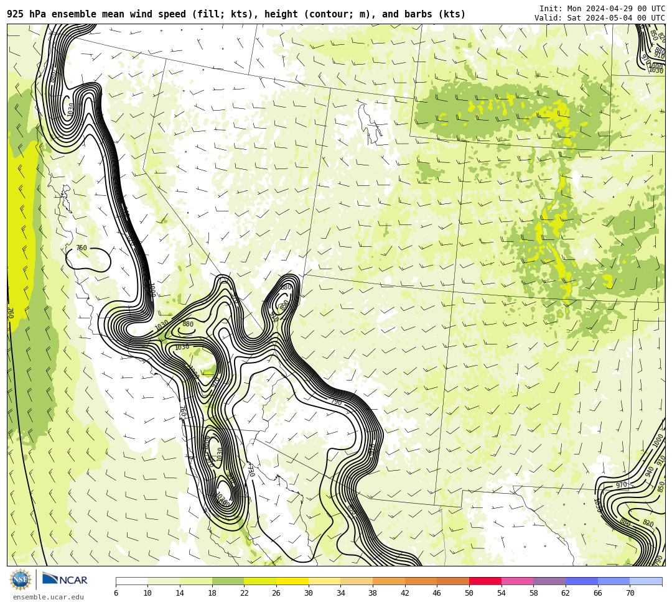The image size is (672, 605).
Task: Pick the pale yellow 30–34 kt swatch
Action: pyautogui.click(x=324, y=581)
